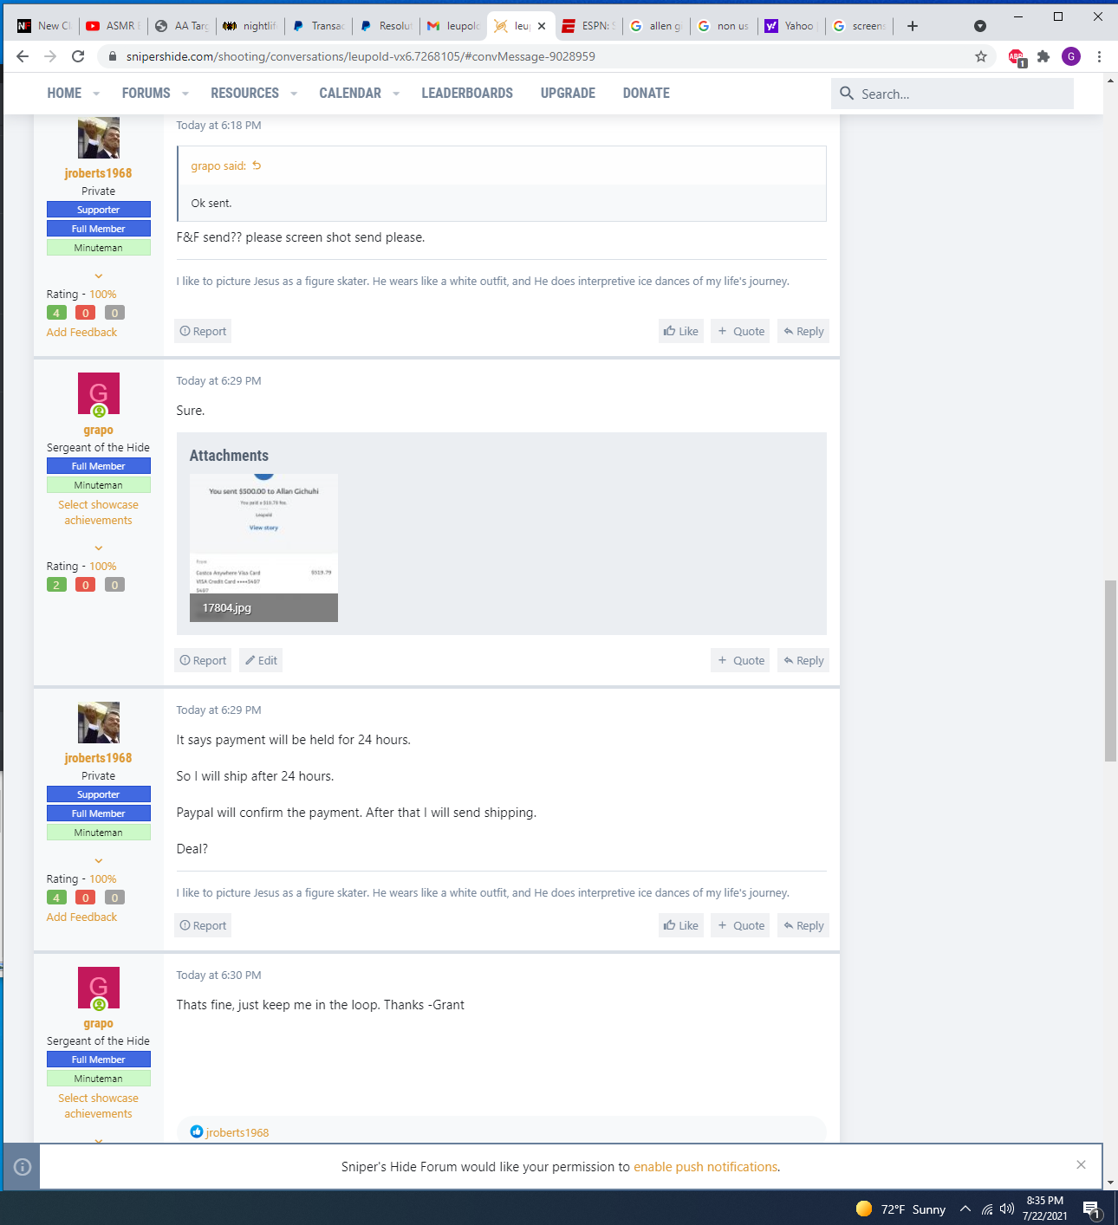Open Windows notification center icon
This screenshot has height=1225, width=1118.
[x=1091, y=1209]
